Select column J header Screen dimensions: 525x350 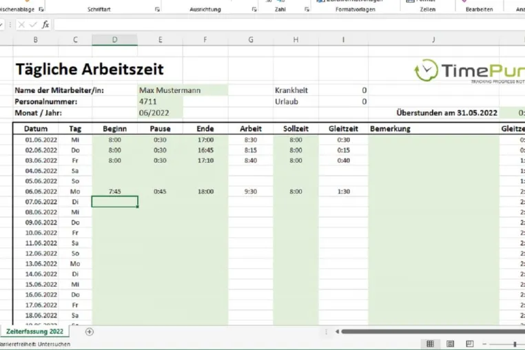coord(433,39)
